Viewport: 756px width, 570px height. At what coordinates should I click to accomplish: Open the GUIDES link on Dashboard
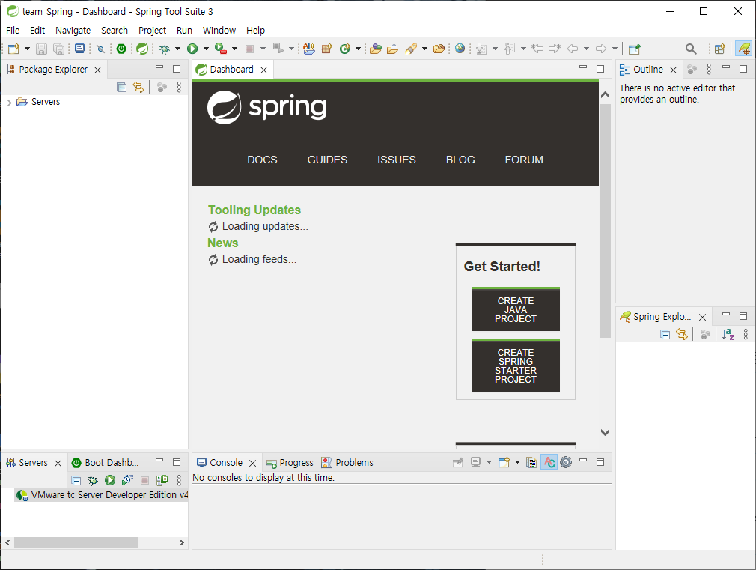(x=327, y=160)
